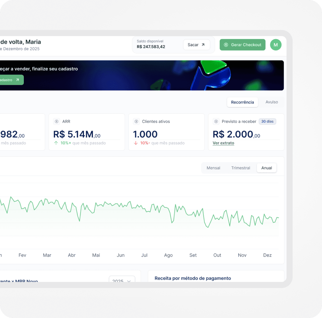Click the dollar icon beside Clientes ativos
The image size is (322, 318).
(136, 121)
